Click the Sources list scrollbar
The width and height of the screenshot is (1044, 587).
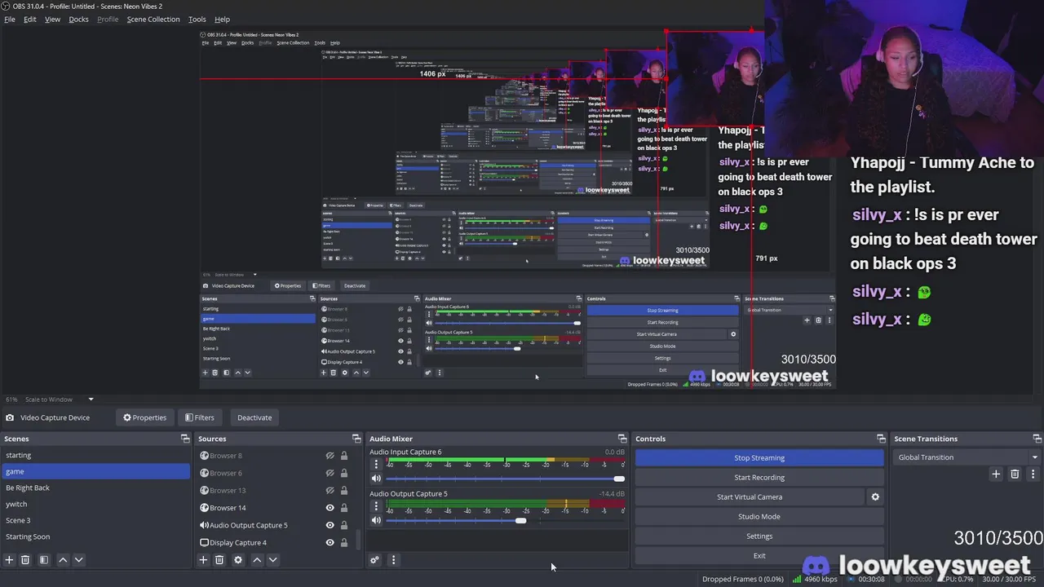pos(358,540)
